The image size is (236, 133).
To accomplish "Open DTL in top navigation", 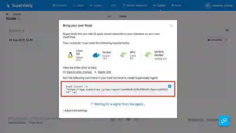I will 112,5.
